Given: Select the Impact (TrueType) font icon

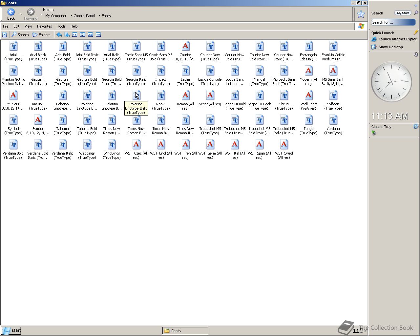Looking at the screenshot, I should (x=161, y=71).
